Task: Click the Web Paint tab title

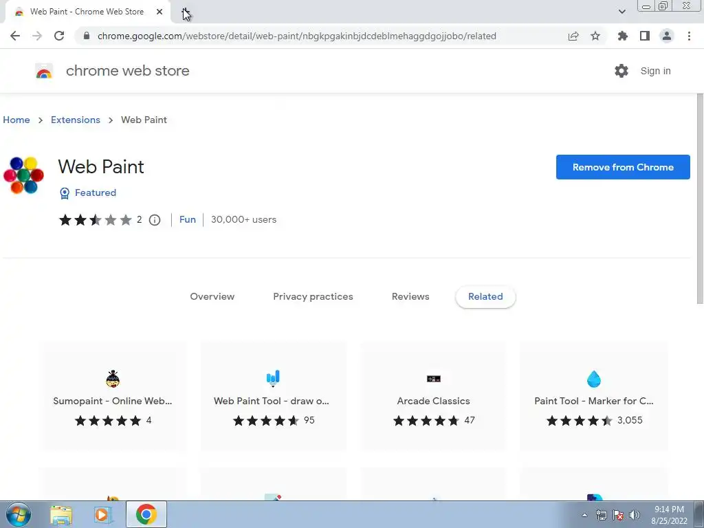Action: click(x=87, y=12)
